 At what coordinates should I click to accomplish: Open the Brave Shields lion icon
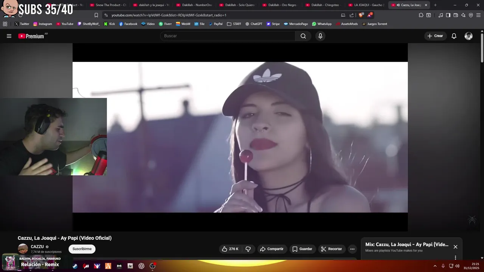(x=361, y=15)
